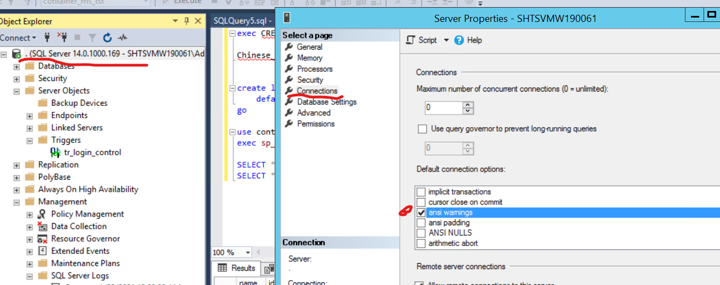Click the wrench icon beside Processors page
This screenshot has height=285, width=720.
point(290,69)
